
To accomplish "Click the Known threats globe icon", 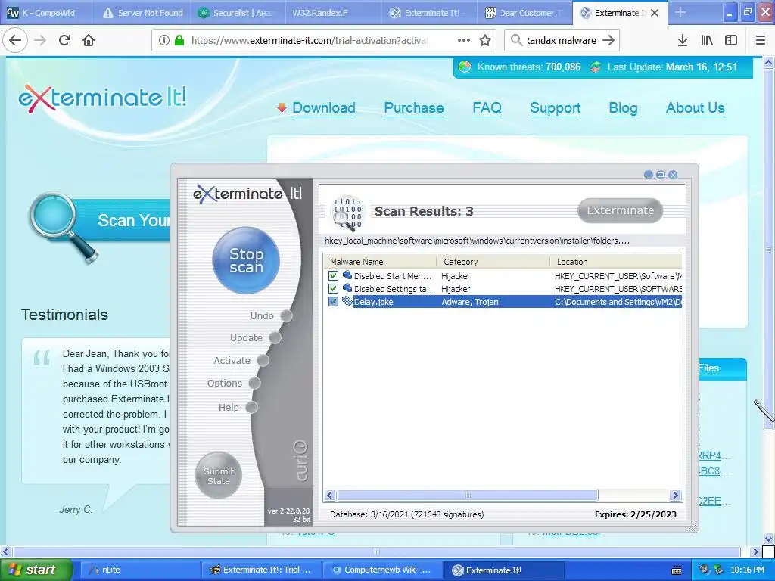I will point(465,67).
